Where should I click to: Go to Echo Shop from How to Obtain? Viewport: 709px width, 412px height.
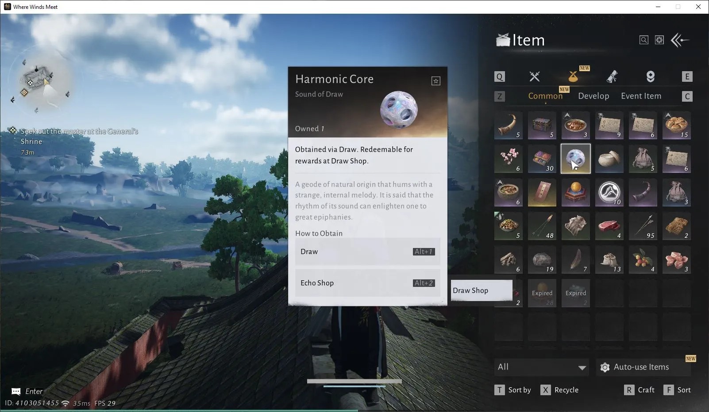coord(368,283)
